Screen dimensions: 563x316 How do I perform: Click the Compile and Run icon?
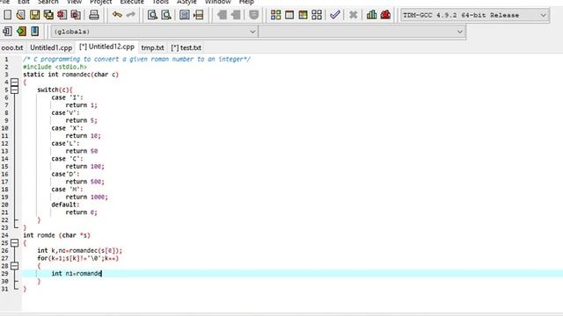[x=303, y=15]
